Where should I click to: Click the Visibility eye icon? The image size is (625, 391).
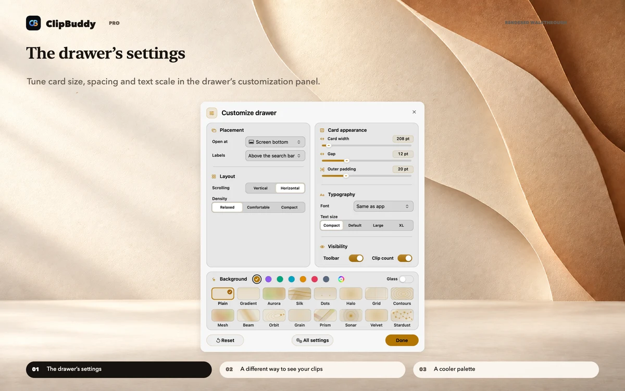click(x=322, y=247)
